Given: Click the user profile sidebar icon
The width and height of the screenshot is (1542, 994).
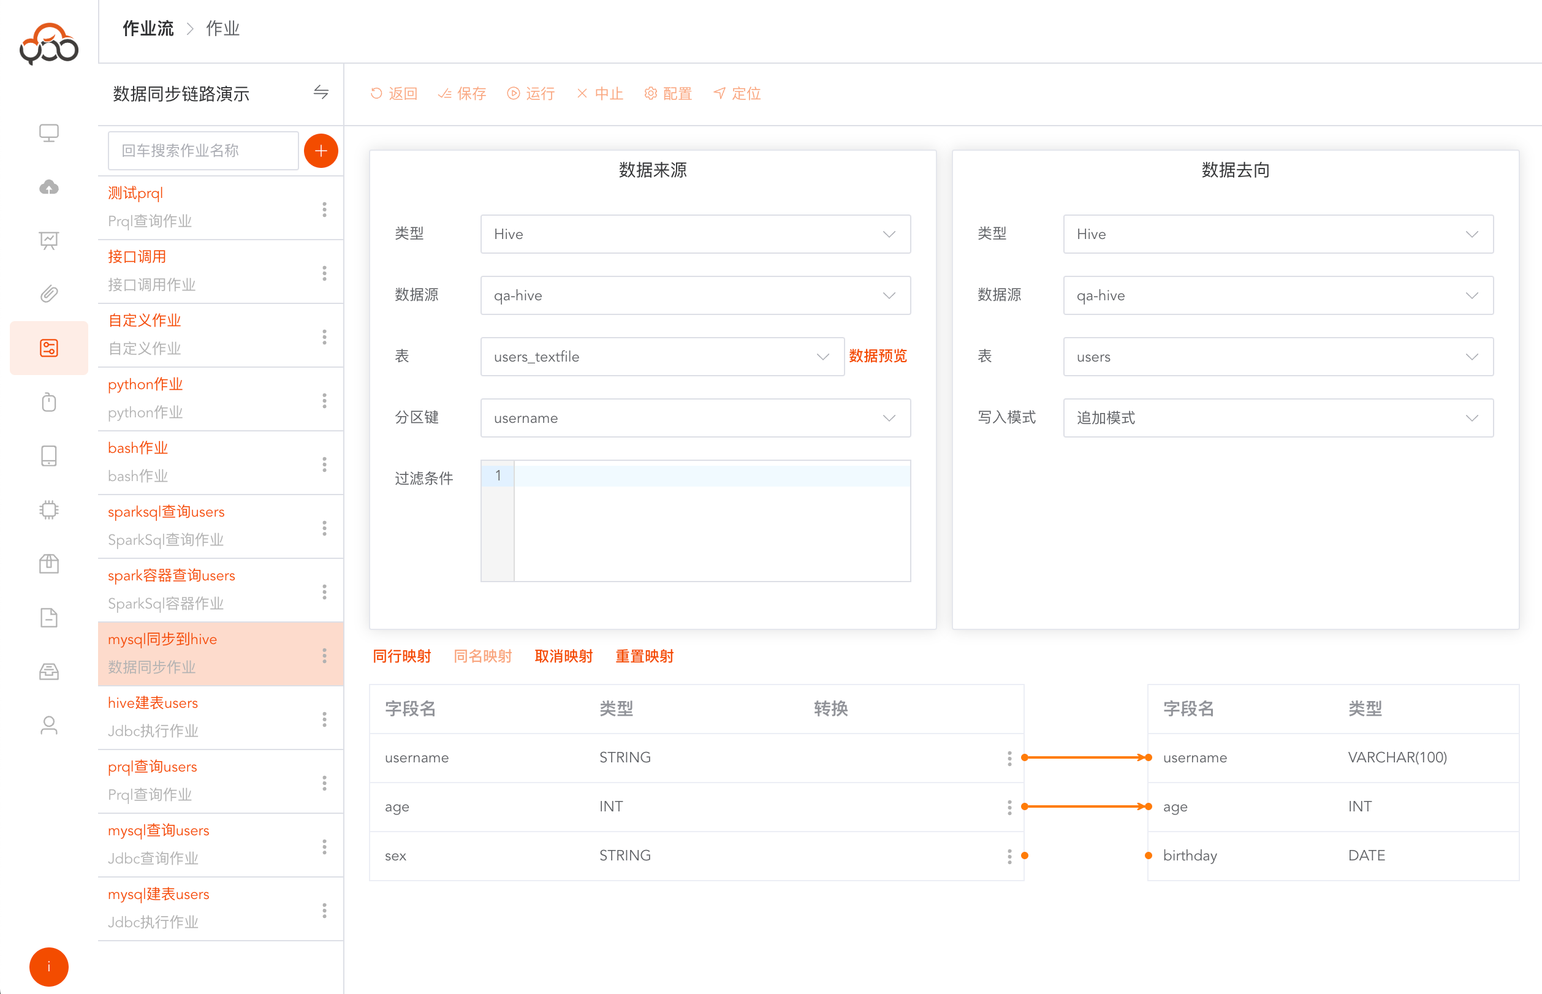Looking at the screenshot, I should (x=49, y=726).
